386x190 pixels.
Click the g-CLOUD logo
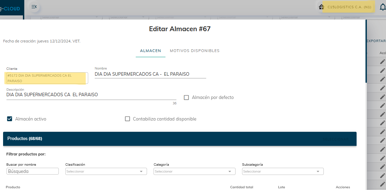(x=10, y=9)
